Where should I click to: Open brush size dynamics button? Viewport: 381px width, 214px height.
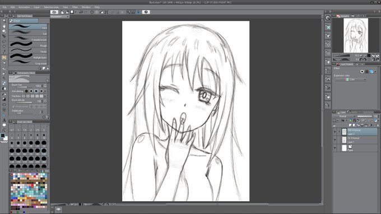click(x=45, y=86)
